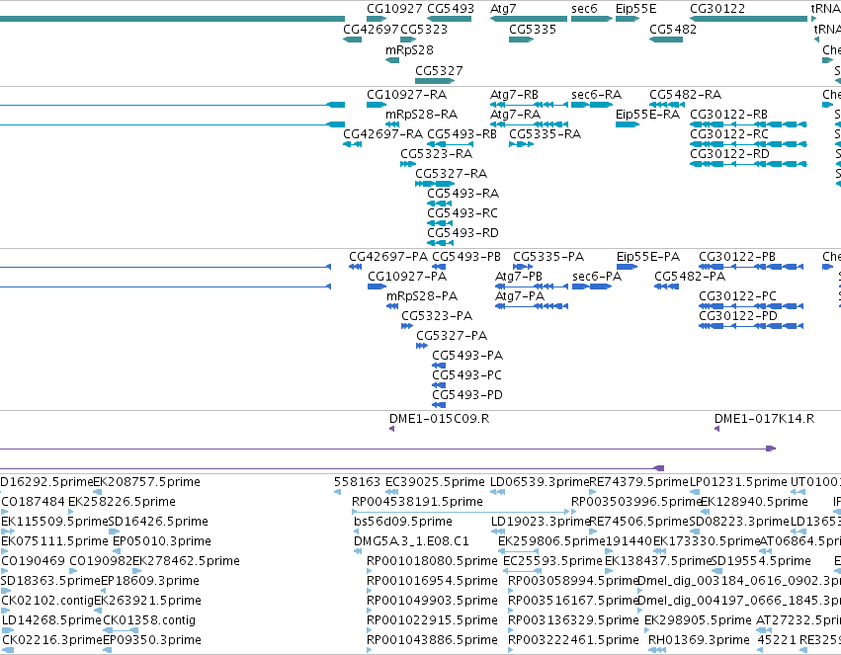Click the CG5493-PC protein label
Screen dimensions: 841x655
tap(467, 375)
